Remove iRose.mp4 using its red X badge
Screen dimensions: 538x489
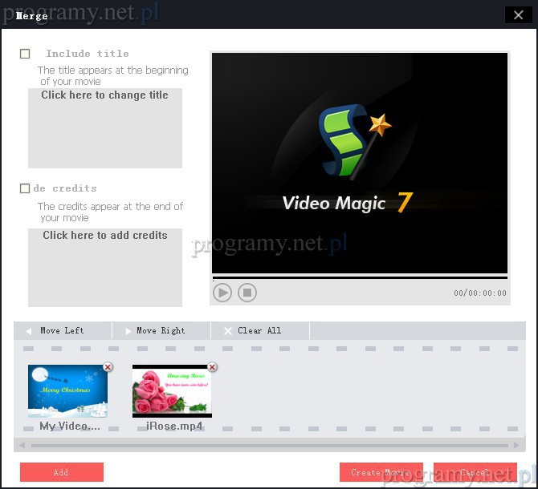[x=212, y=367]
